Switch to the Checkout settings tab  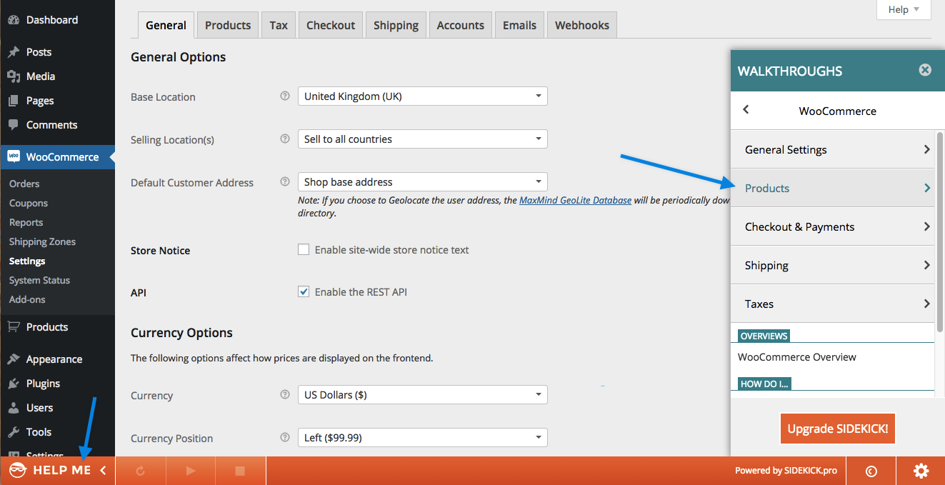pos(331,25)
